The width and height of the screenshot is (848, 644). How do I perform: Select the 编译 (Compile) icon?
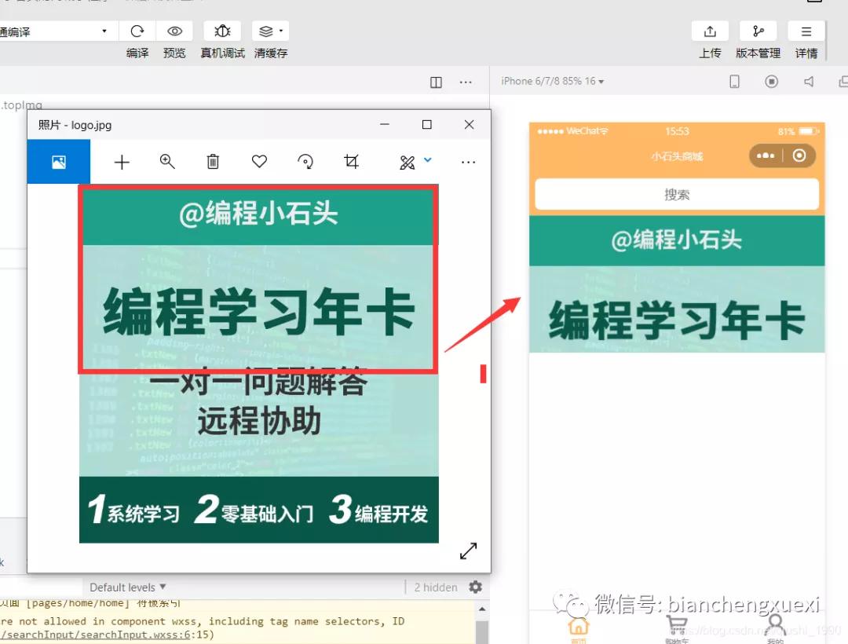(x=137, y=31)
